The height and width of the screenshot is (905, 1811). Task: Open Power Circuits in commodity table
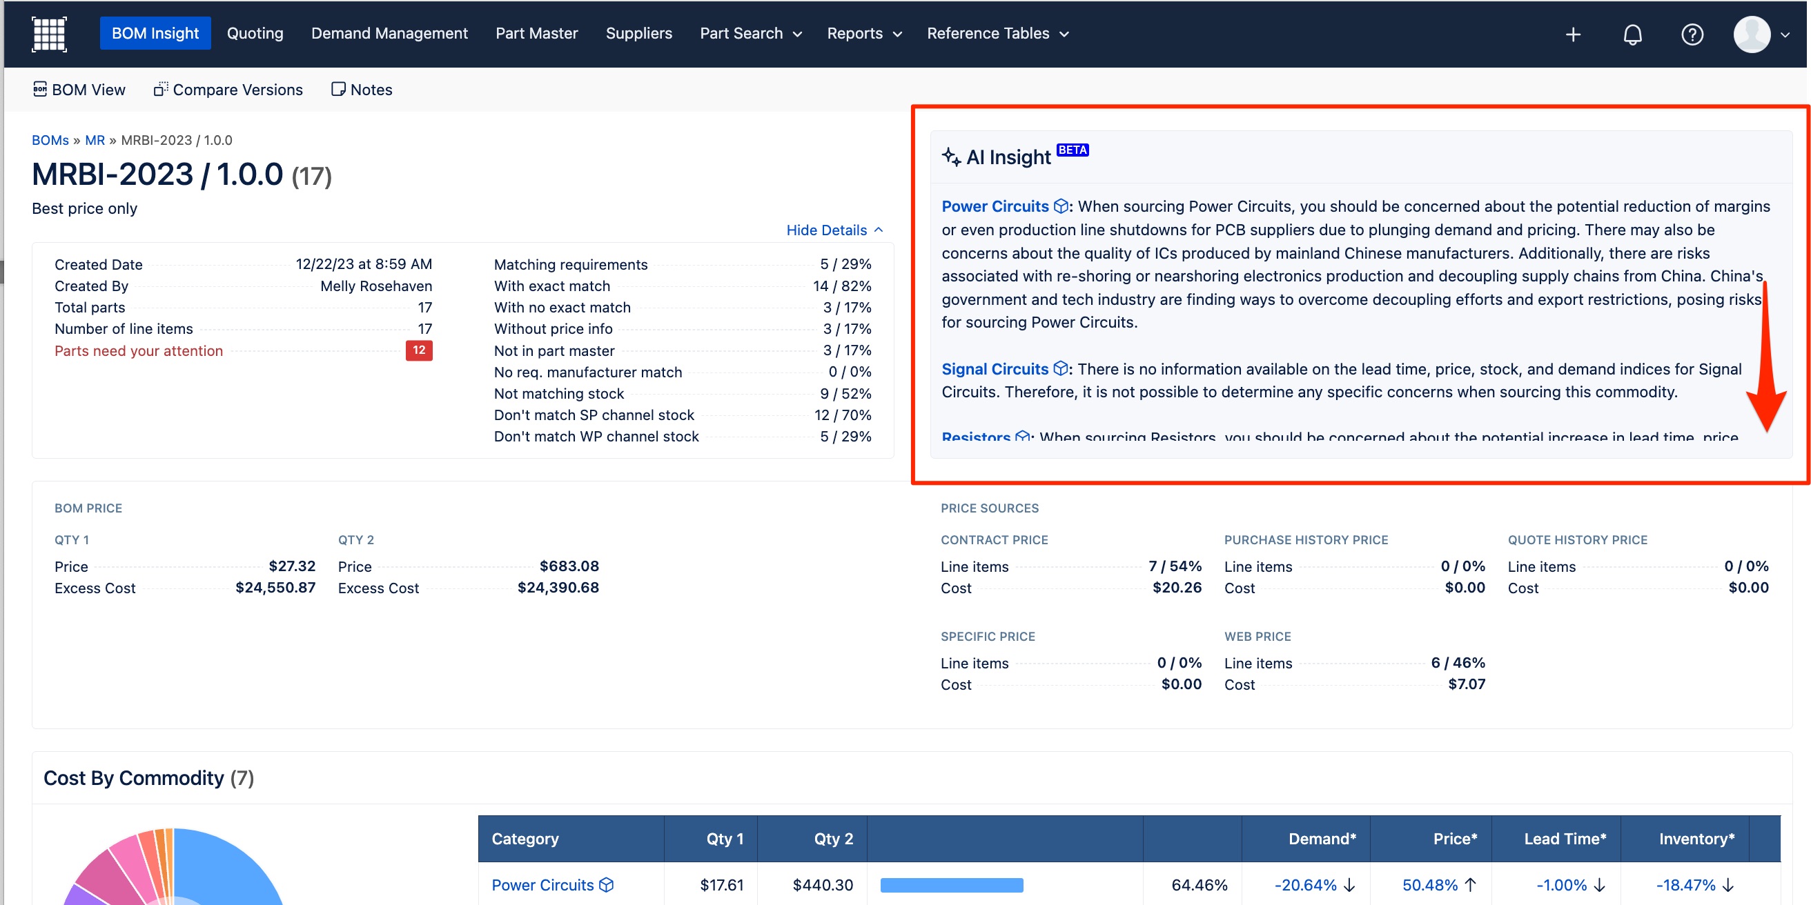point(542,884)
